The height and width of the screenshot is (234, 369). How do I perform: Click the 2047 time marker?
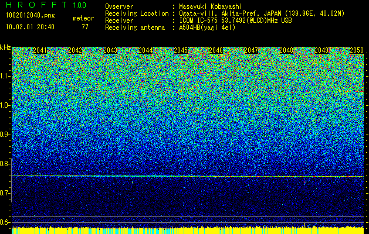(251, 50)
